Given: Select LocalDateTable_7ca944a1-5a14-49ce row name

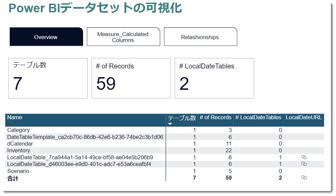Looking at the screenshot, I should tap(80, 157).
